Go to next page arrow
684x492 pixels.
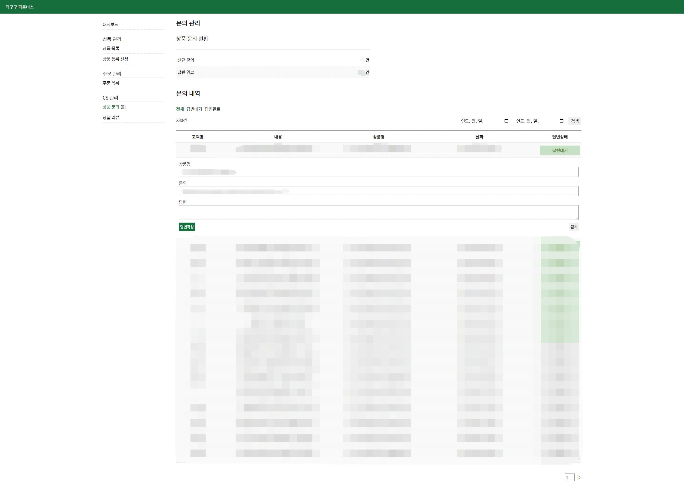pyautogui.click(x=579, y=478)
